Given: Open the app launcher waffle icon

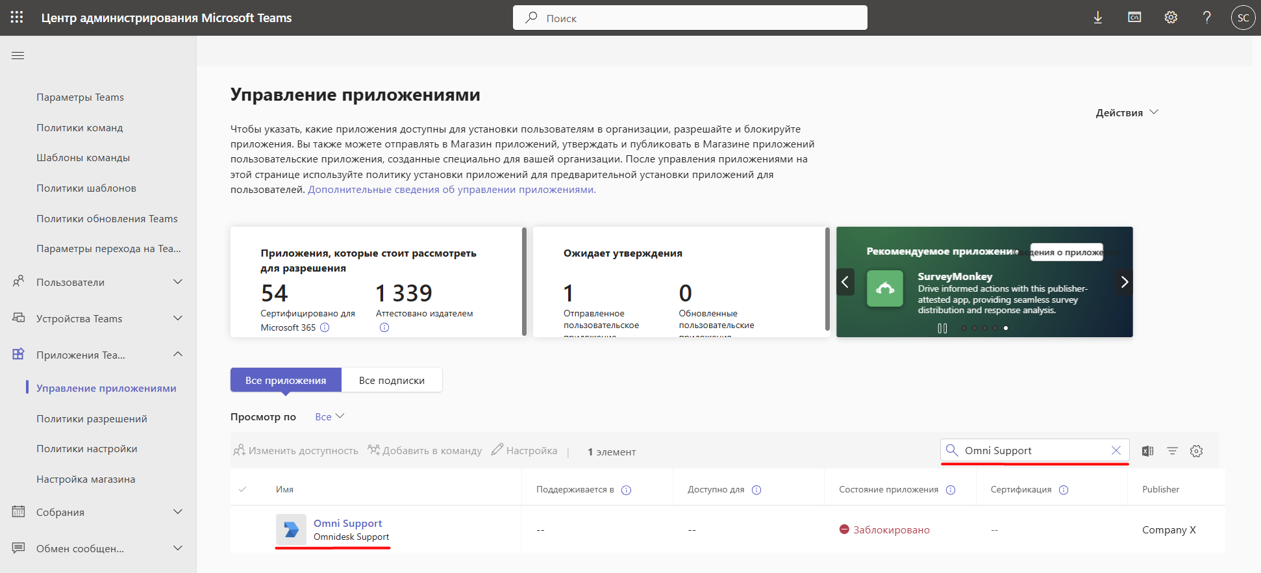Looking at the screenshot, I should (17, 18).
